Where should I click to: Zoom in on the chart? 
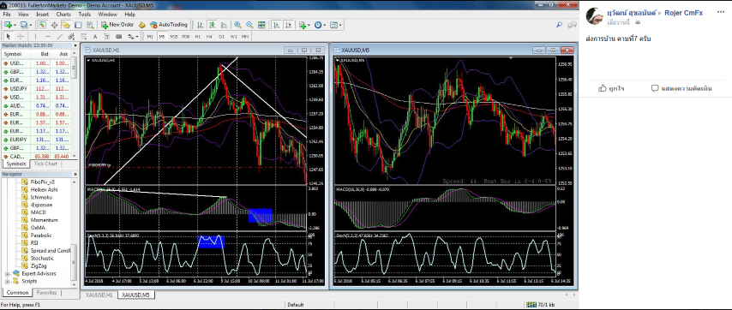[x=237, y=25]
